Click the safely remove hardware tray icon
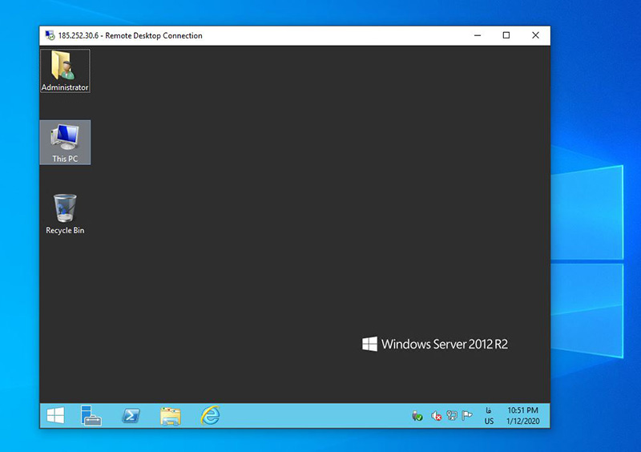 (417, 416)
